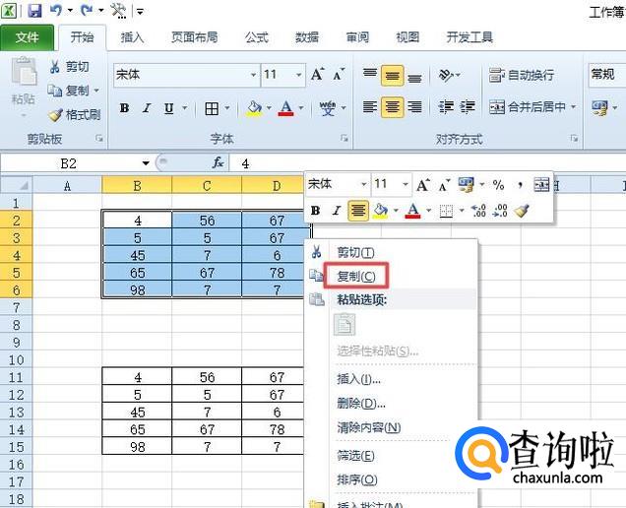Expand the 对齐方式 group dialog launcher
The width and height of the screenshot is (626, 508).
(x=574, y=138)
